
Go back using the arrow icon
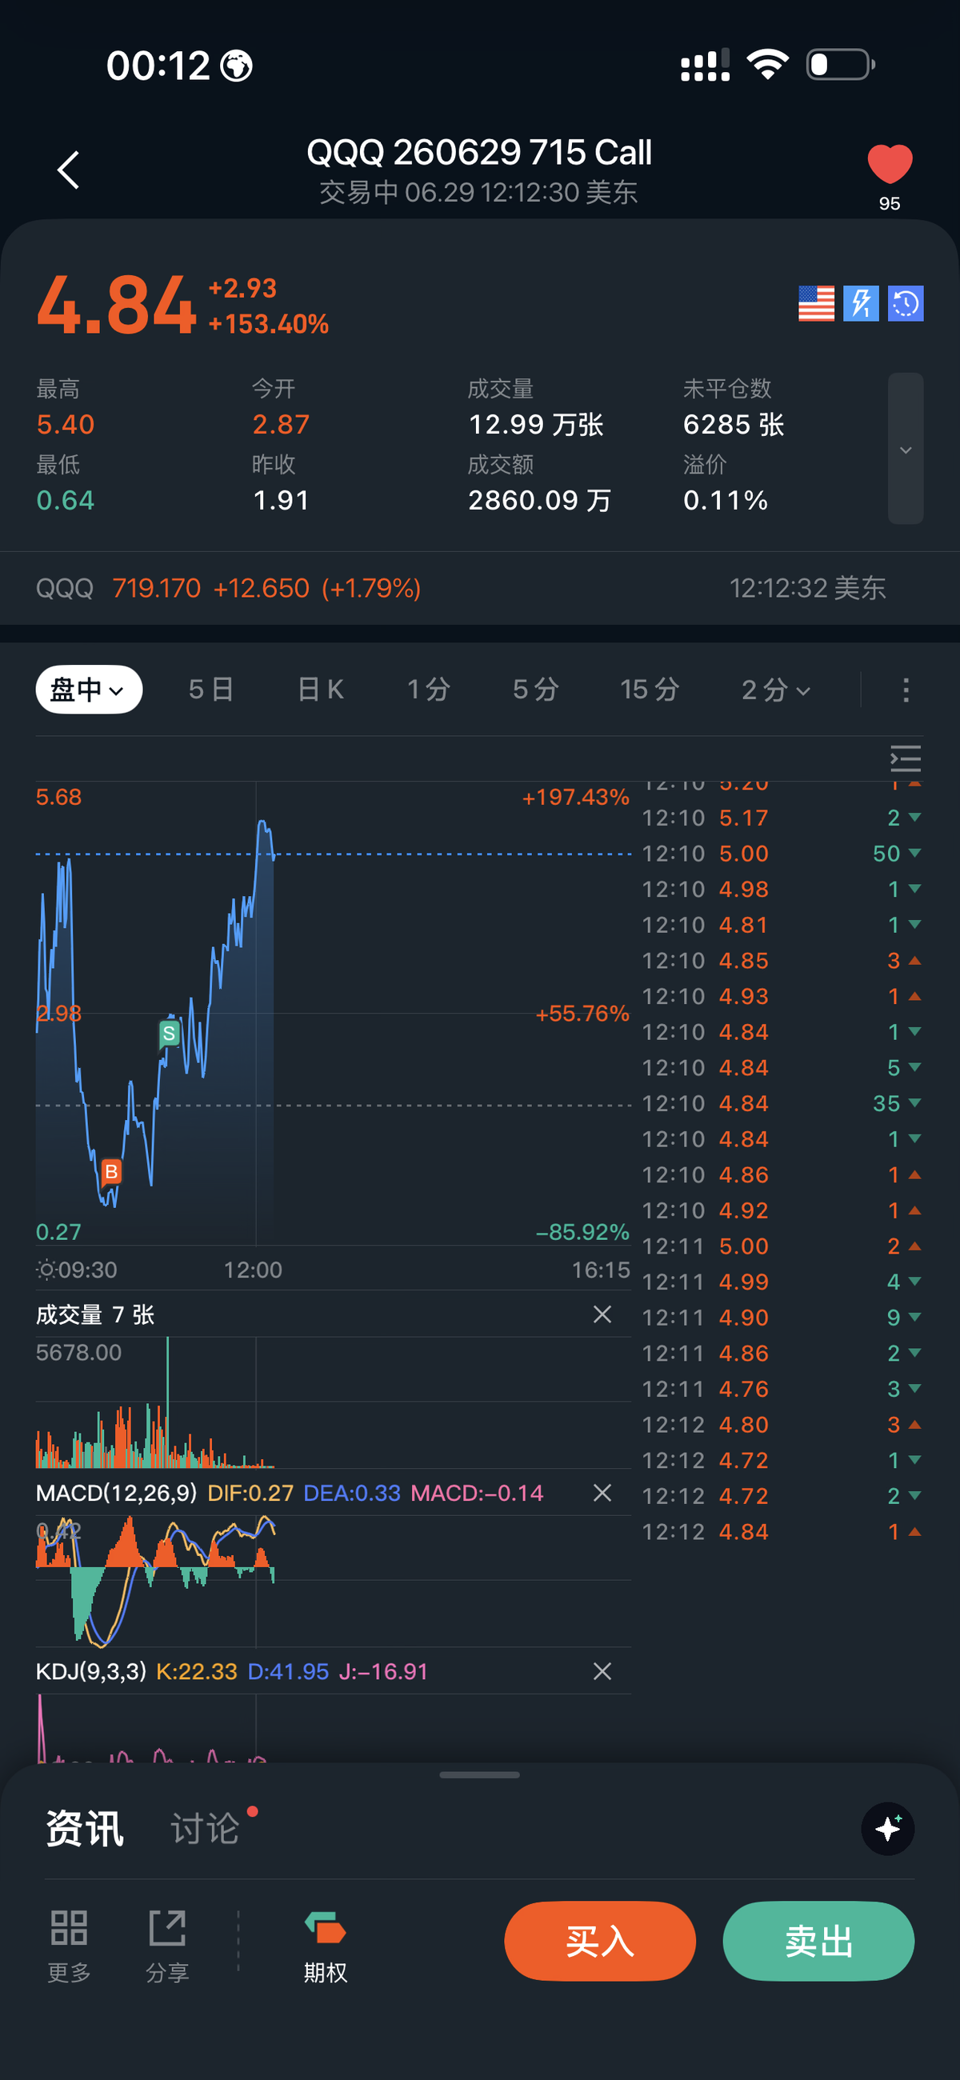click(x=69, y=170)
